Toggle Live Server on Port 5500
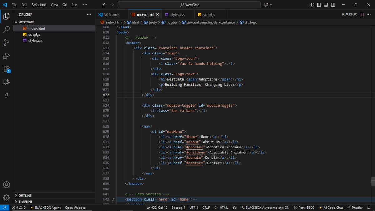This screenshot has height=211, width=375. (x=304, y=208)
